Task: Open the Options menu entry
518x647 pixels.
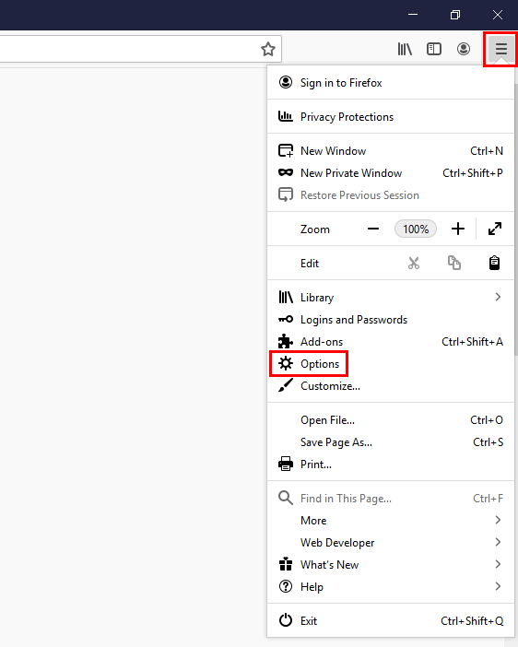Action: pos(391,363)
